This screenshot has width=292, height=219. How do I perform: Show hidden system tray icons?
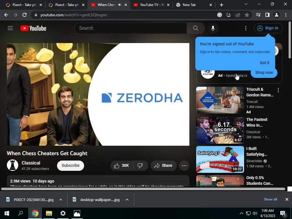click(x=241, y=213)
